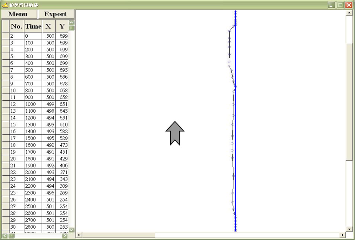Click the No. column header
Screen dimensions: 355x240
tap(17, 26)
